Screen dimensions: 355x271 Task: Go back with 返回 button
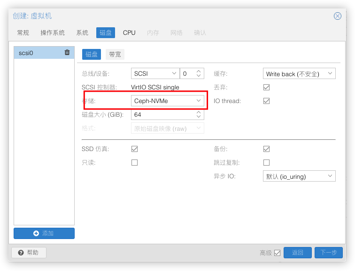click(297, 252)
